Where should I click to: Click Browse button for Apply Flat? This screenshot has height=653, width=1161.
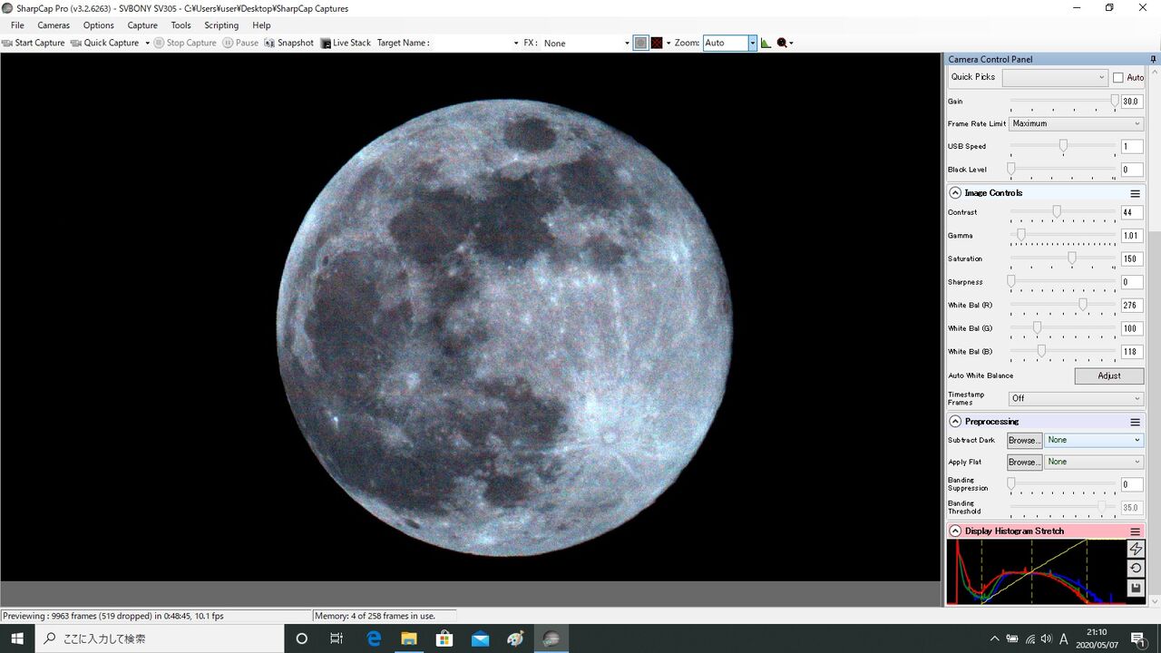click(x=1024, y=462)
